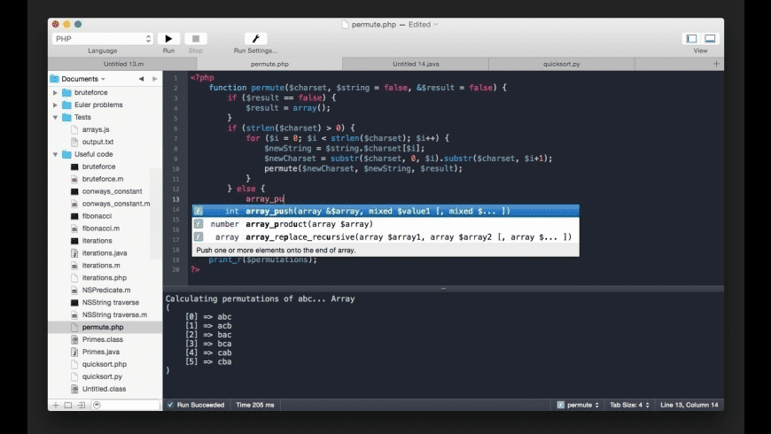Screen dimensions: 771x434
Task: Add a new tab with plus icon
Action: 716,64
